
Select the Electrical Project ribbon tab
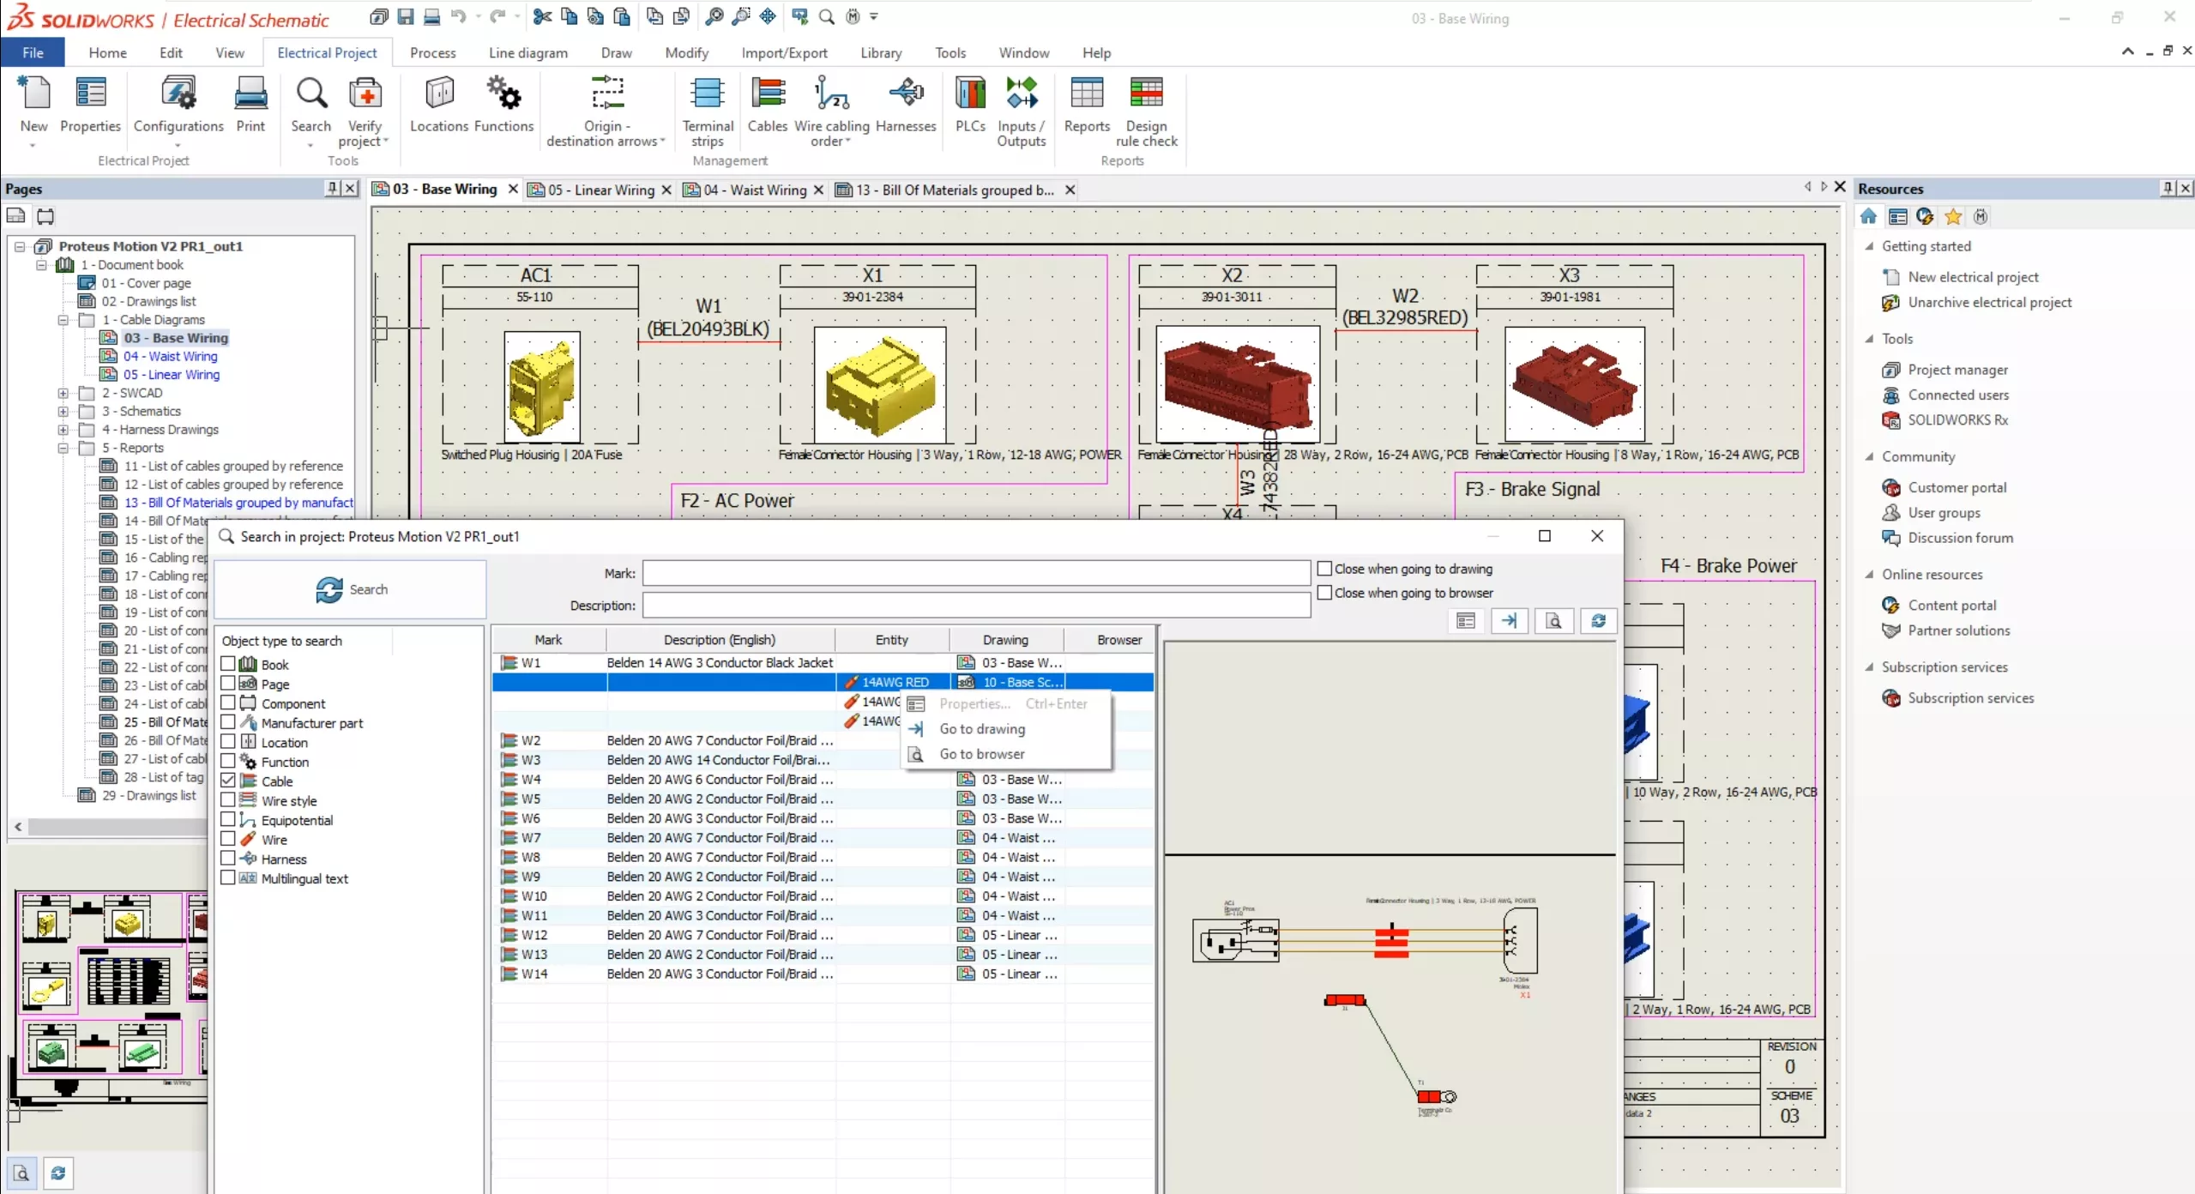pyautogui.click(x=327, y=53)
